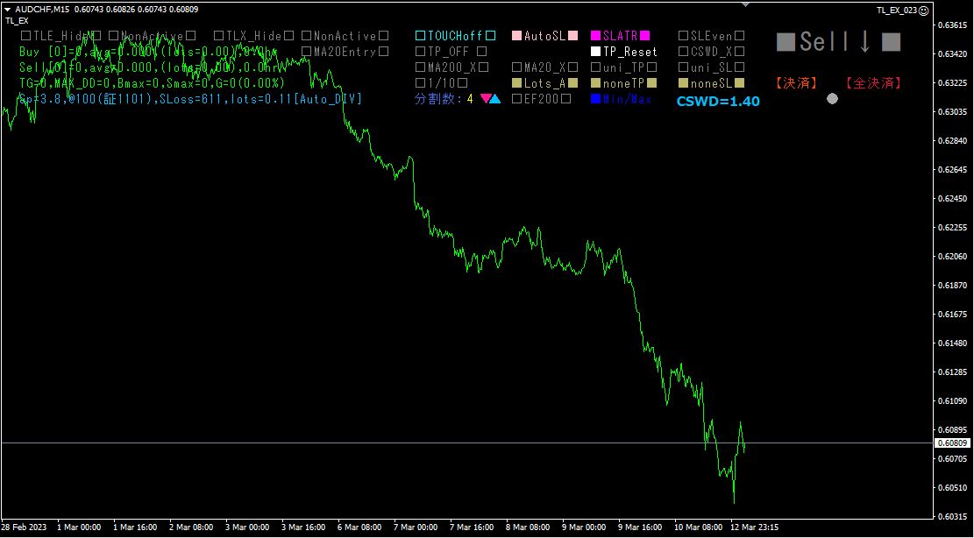974x538 pixels.
Task: Click the 0.62060 price scale label
Action: [953, 256]
